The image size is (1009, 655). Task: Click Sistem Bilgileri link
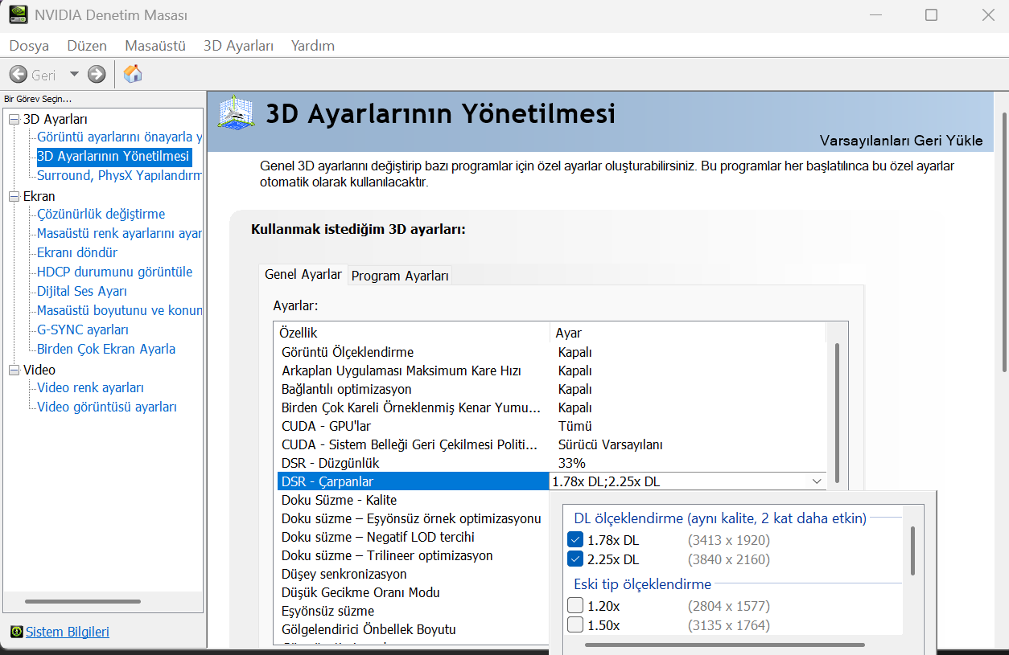tap(68, 632)
